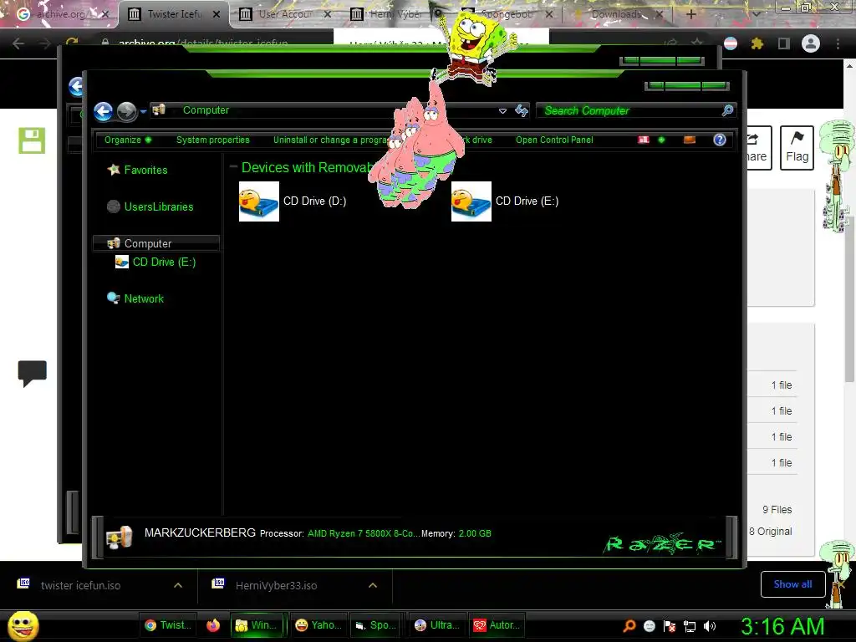This screenshot has height=642, width=856.
Task: Launch Firefox from the taskbar
Action: point(213,625)
